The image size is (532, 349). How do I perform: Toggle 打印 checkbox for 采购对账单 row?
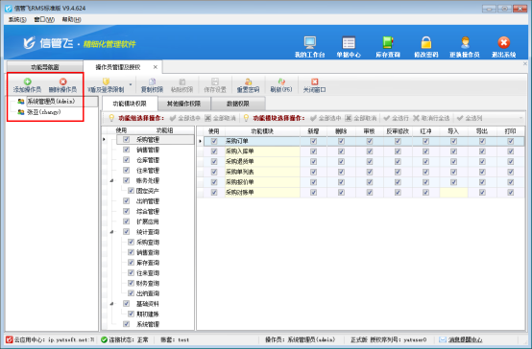click(x=510, y=192)
